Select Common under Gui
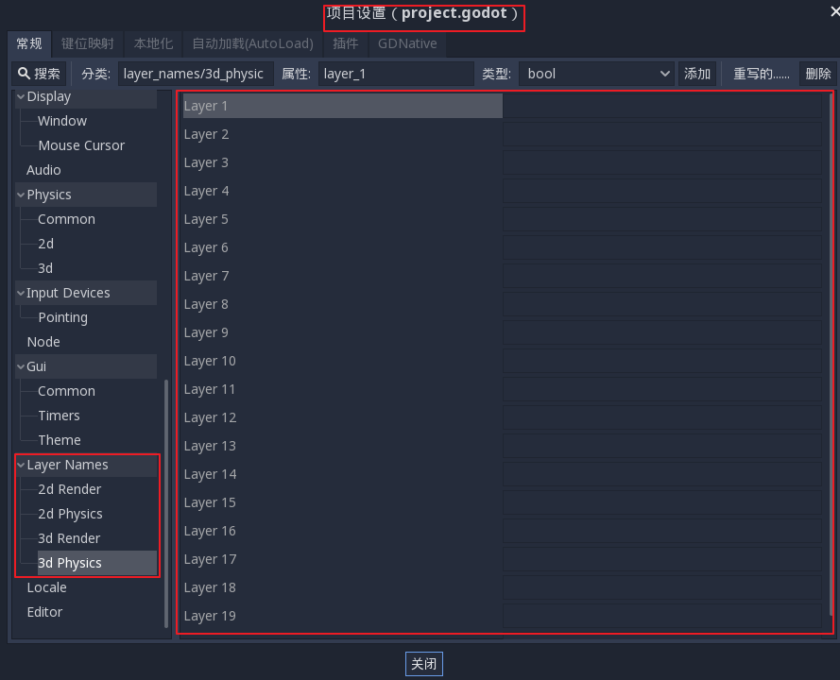 (66, 391)
